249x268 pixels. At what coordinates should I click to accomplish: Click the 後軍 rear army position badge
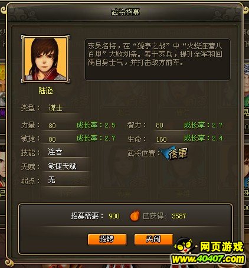point(175,153)
